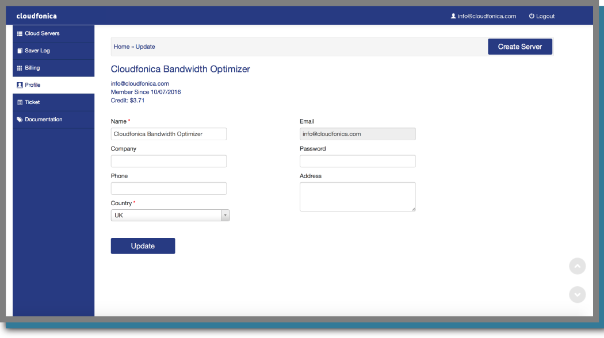Open the Country dropdown showing UK

point(166,216)
